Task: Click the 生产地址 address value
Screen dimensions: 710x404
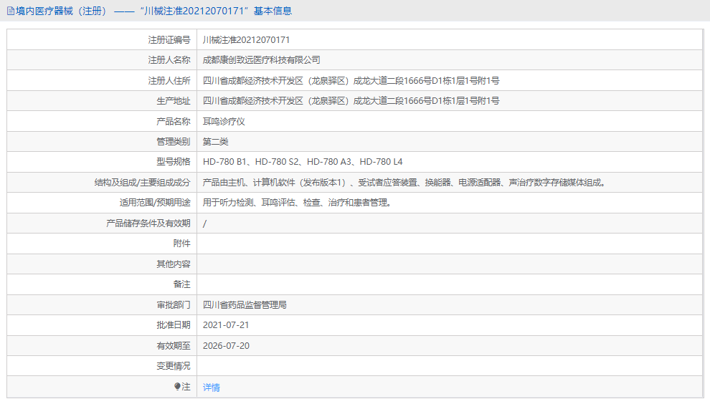Action: point(351,101)
